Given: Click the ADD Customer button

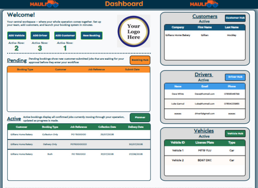Looking at the screenshot, I should pos(65,36).
